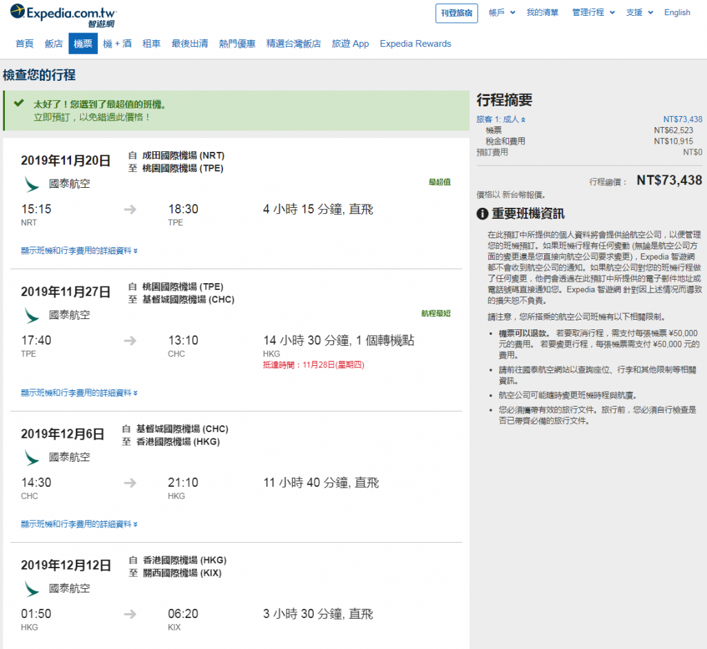Image resolution: width=707 pixels, height=649 pixels.
Task: Click the date 2019年12月12日
Action: (x=66, y=565)
